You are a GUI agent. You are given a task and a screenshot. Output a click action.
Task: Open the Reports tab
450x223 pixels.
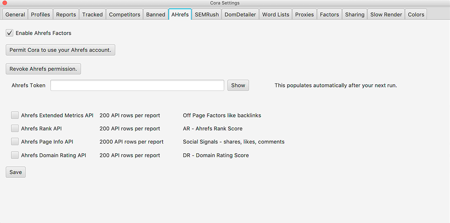(66, 14)
